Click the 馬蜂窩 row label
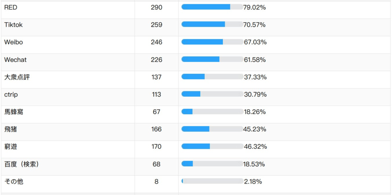Image resolution: width=392 pixels, height=195 pixels. click(x=14, y=112)
